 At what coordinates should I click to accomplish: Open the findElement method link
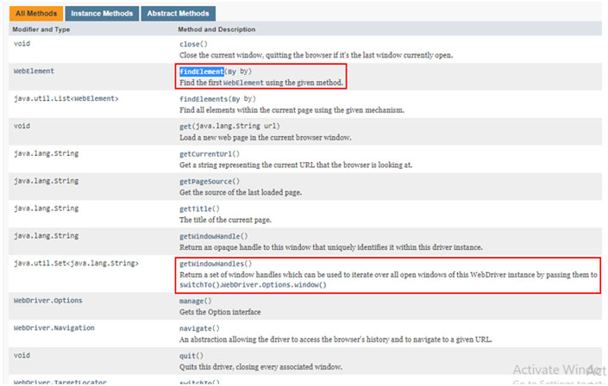pyautogui.click(x=202, y=72)
